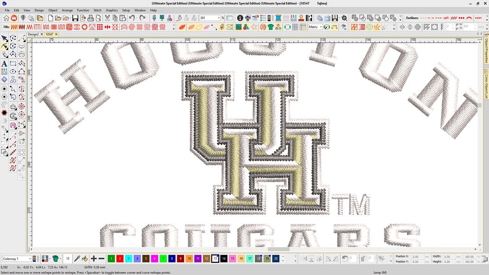Select green color swatch 1
The height and width of the screenshot is (275, 489).
pos(111,259)
